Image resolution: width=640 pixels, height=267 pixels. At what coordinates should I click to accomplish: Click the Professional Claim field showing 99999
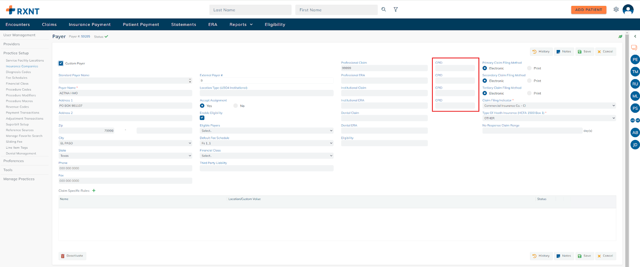pos(384,68)
